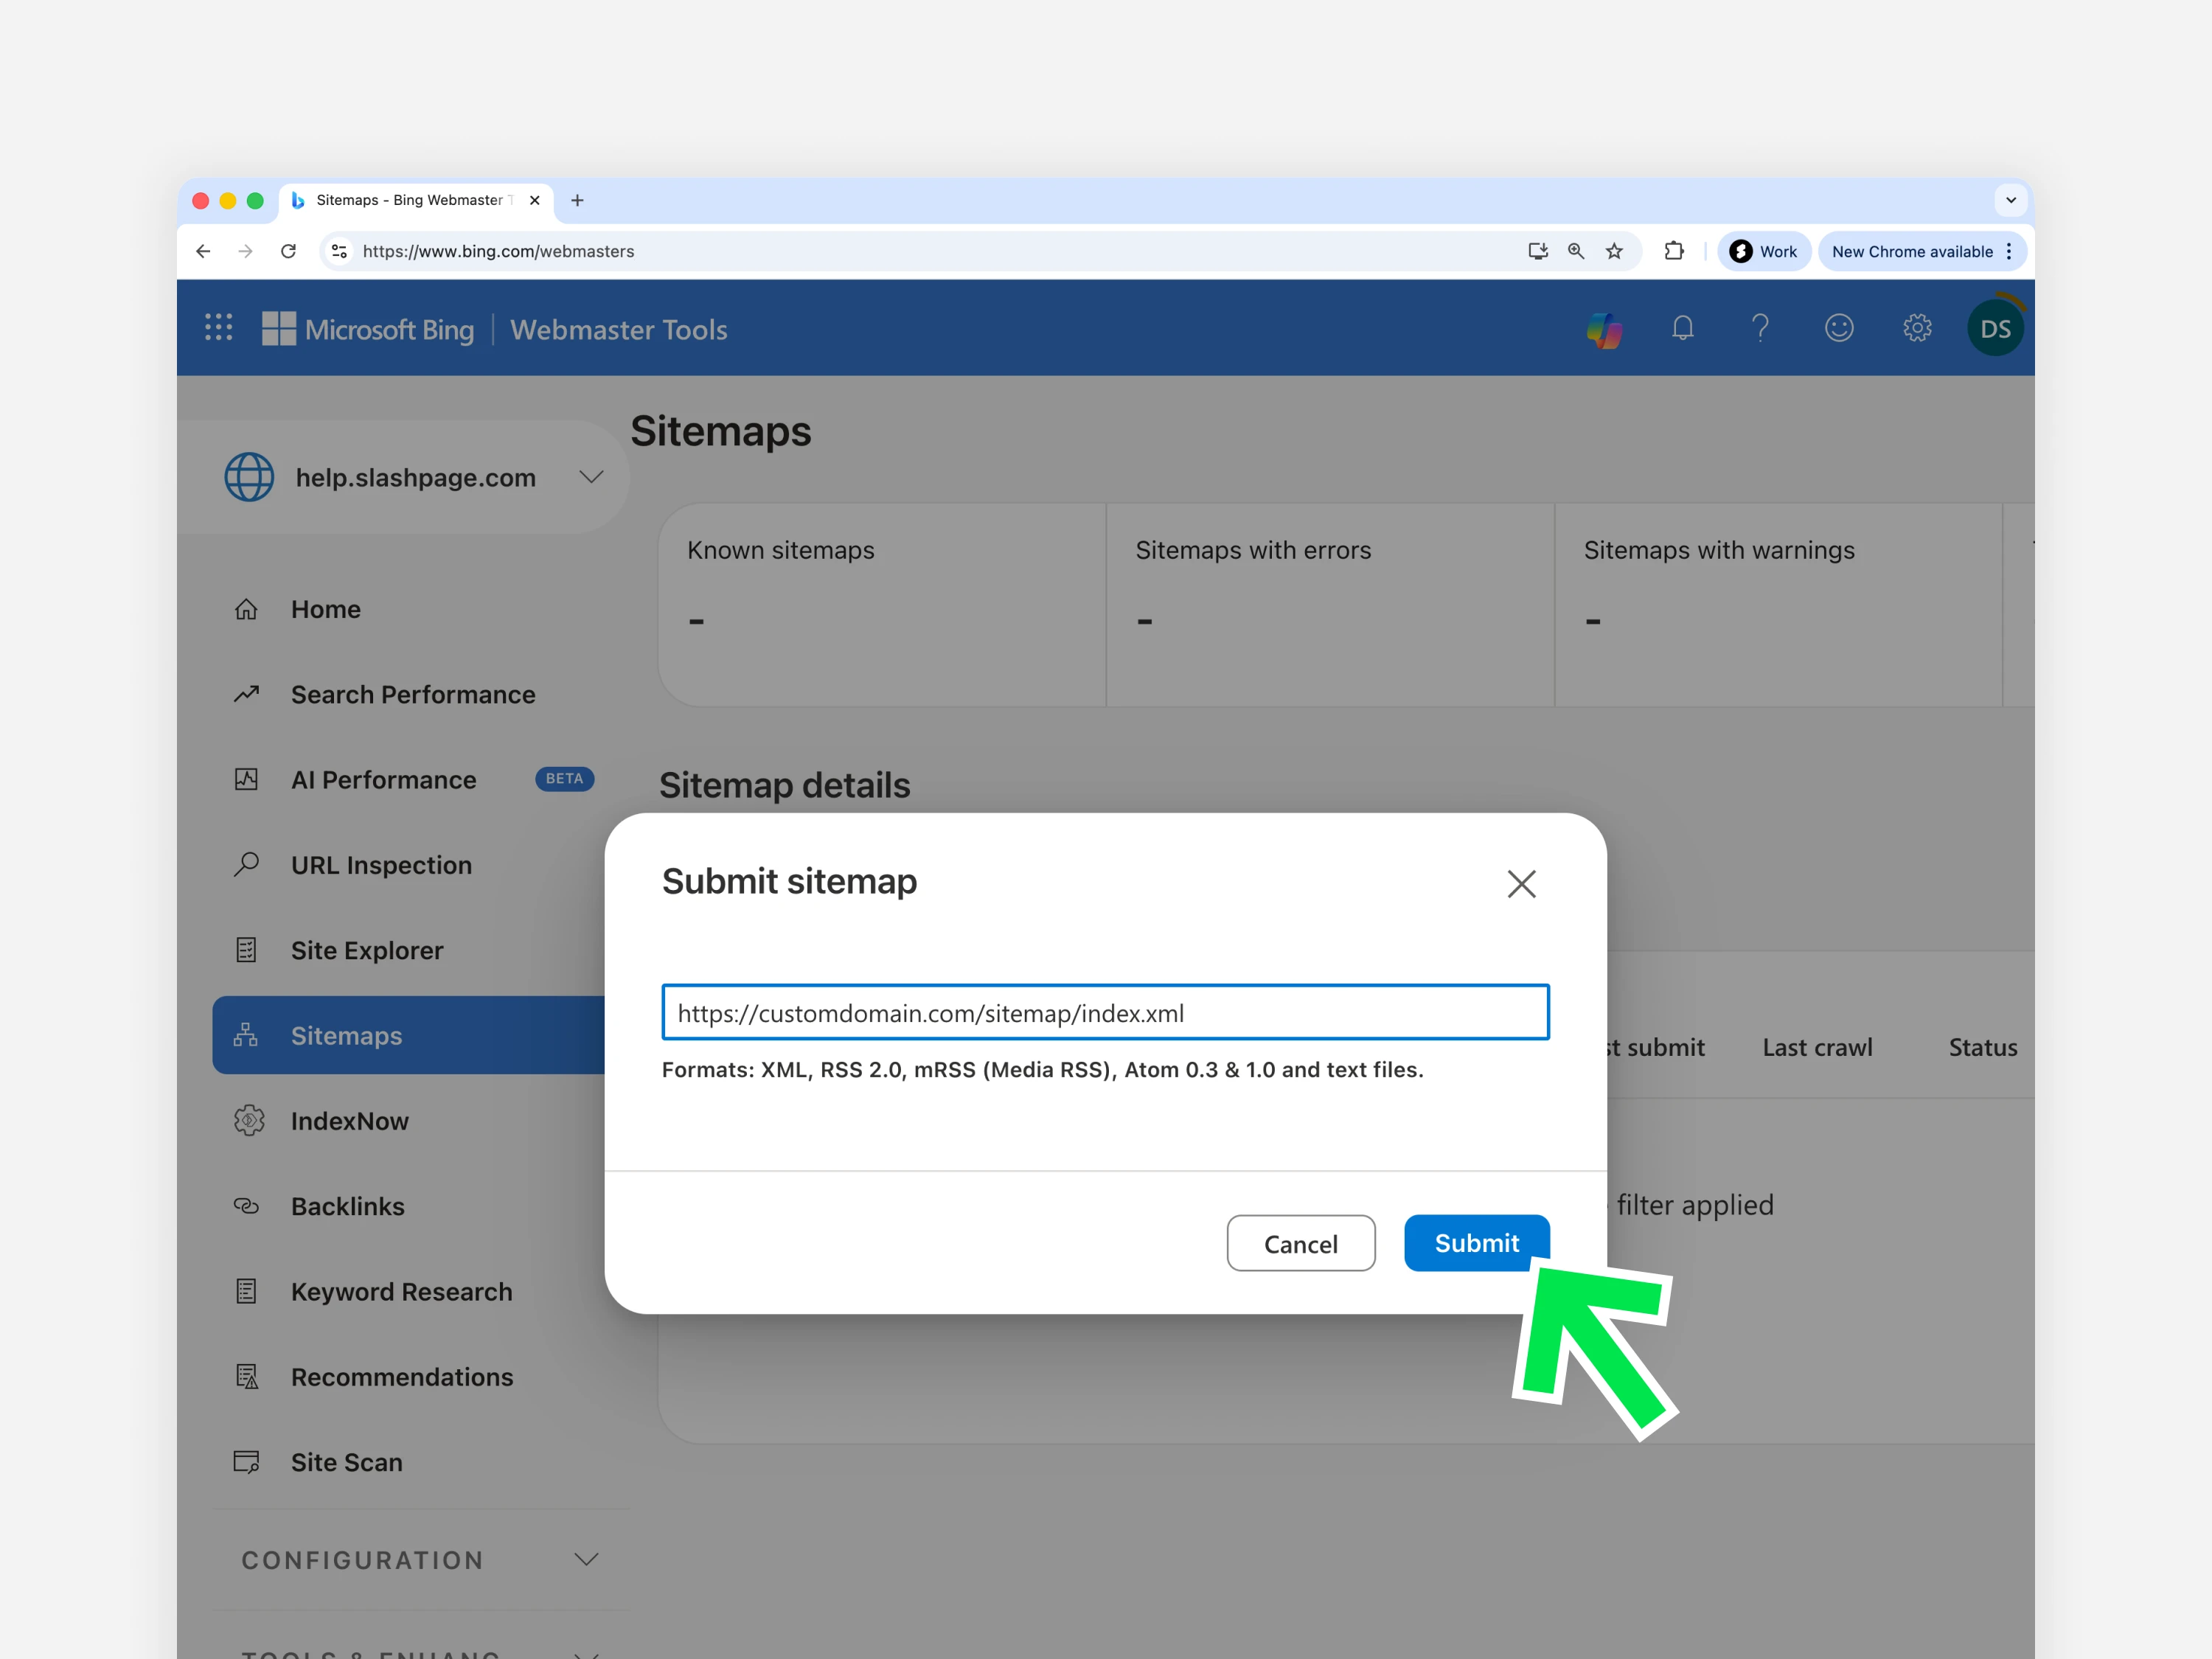
Task: Open IndexNow from the sidebar
Action: pyautogui.click(x=349, y=1121)
